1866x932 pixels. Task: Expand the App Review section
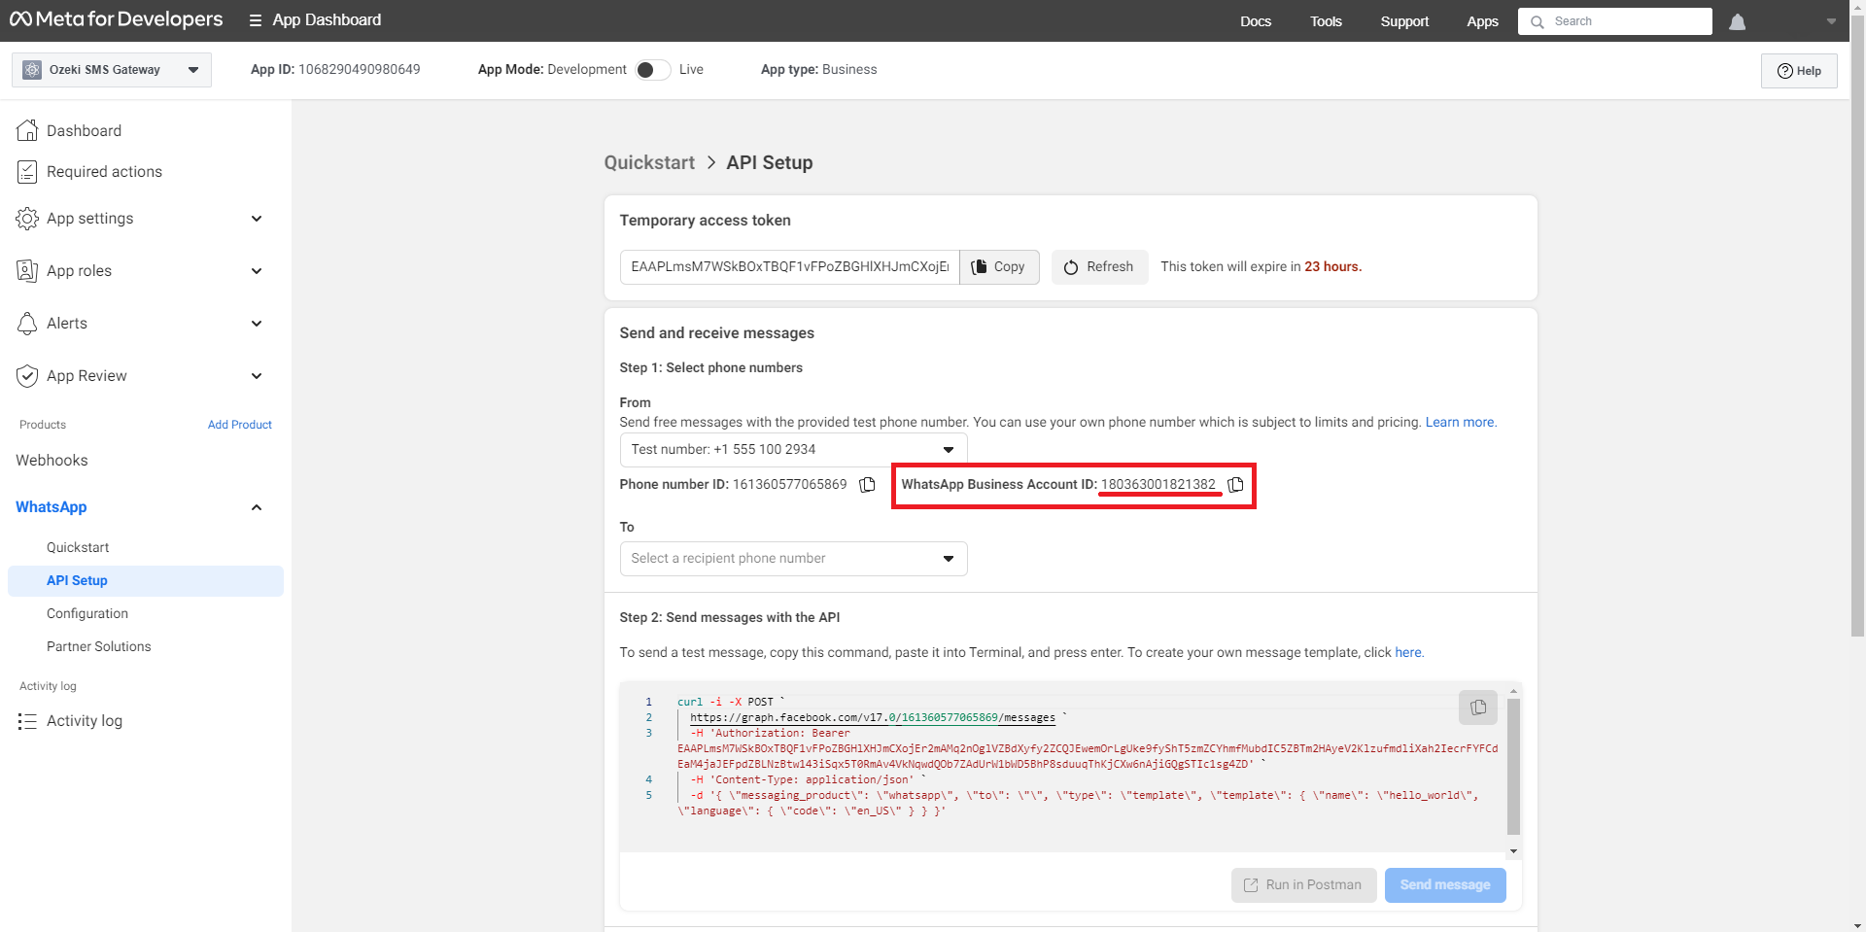click(x=257, y=376)
